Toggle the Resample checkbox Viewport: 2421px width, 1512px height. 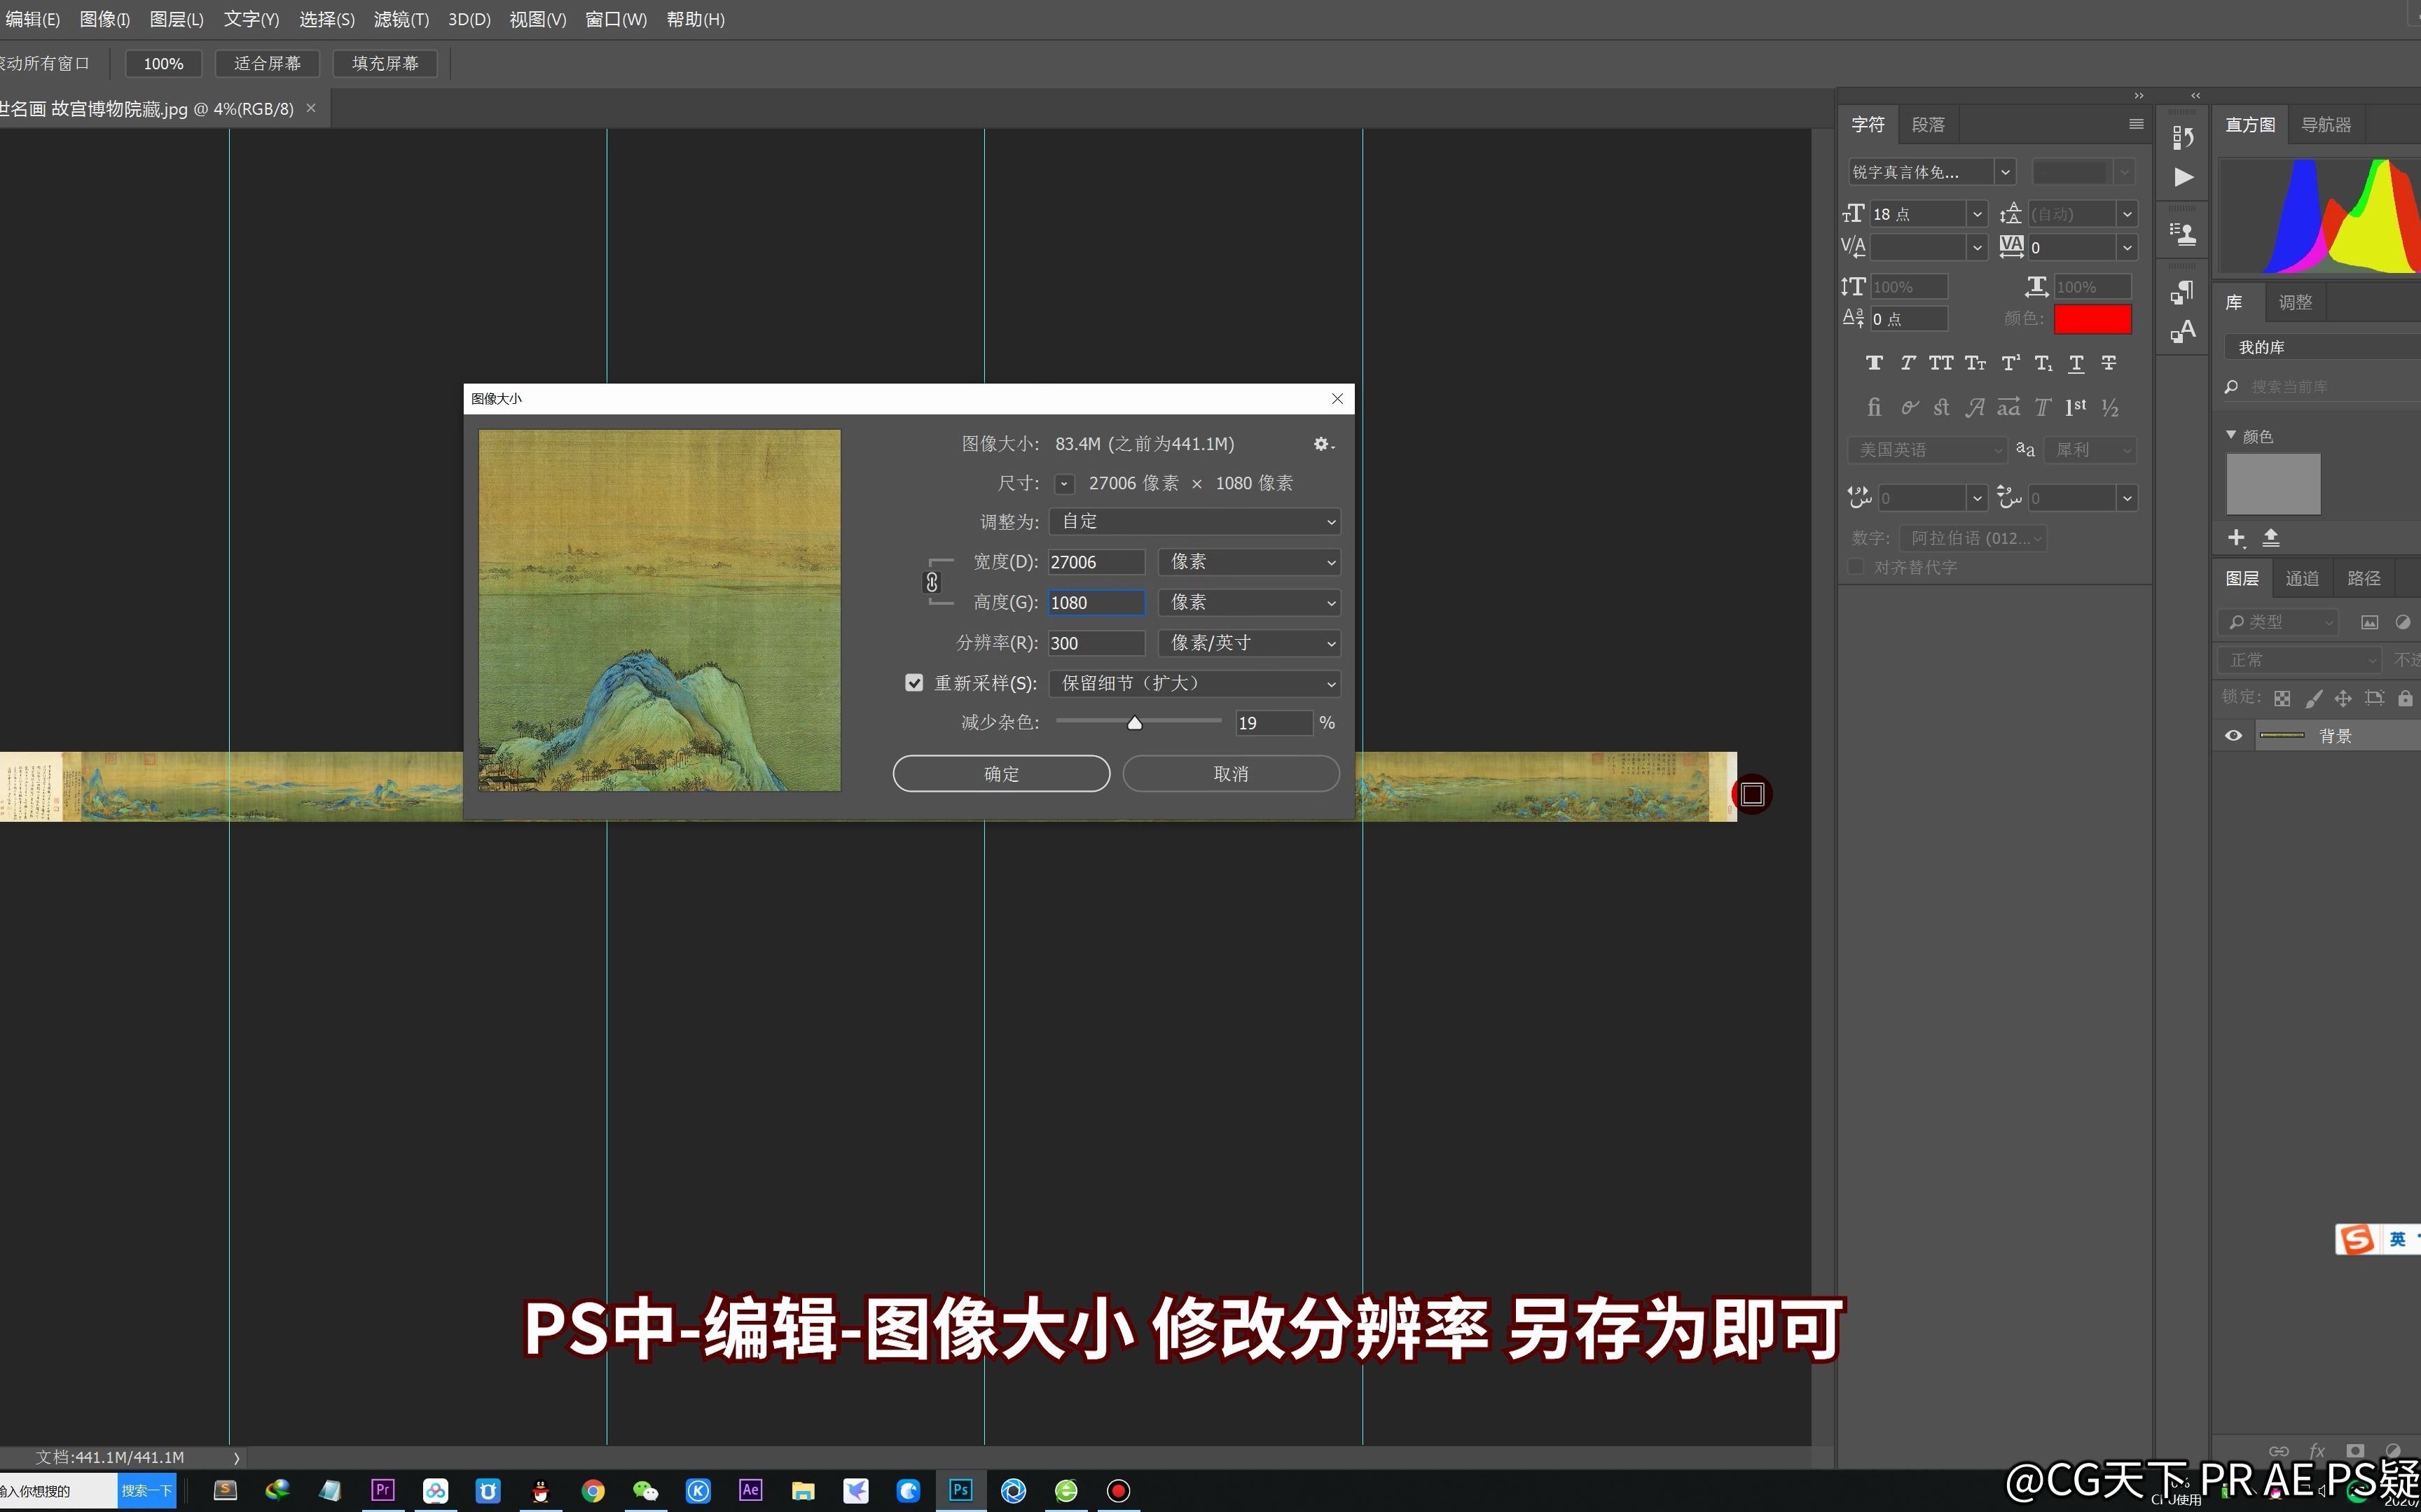(x=913, y=683)
